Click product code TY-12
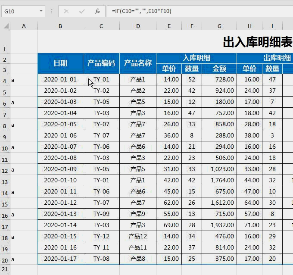The height and width of the screenshot is (275, 293). click(101, 237)
